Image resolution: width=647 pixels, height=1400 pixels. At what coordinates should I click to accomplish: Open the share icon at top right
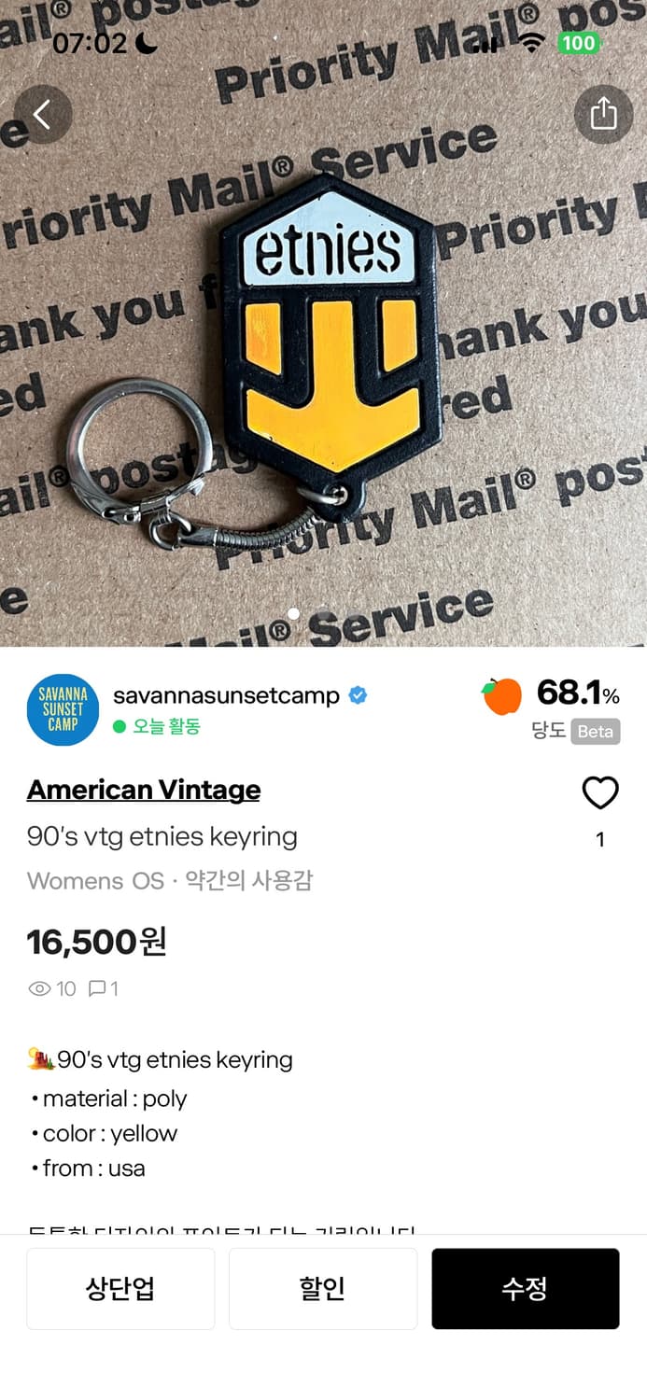[x=603, y=114]
